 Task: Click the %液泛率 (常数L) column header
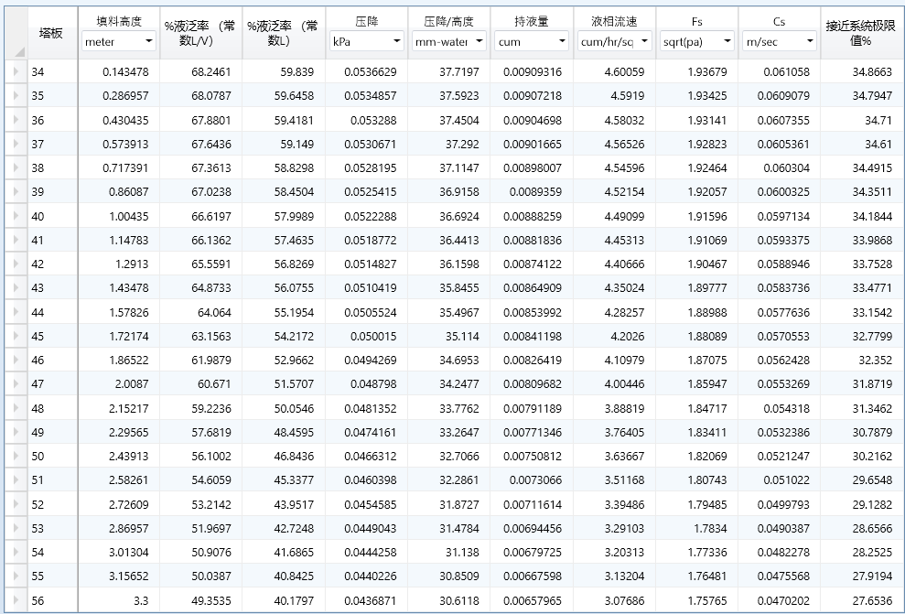tap(284, 33)
